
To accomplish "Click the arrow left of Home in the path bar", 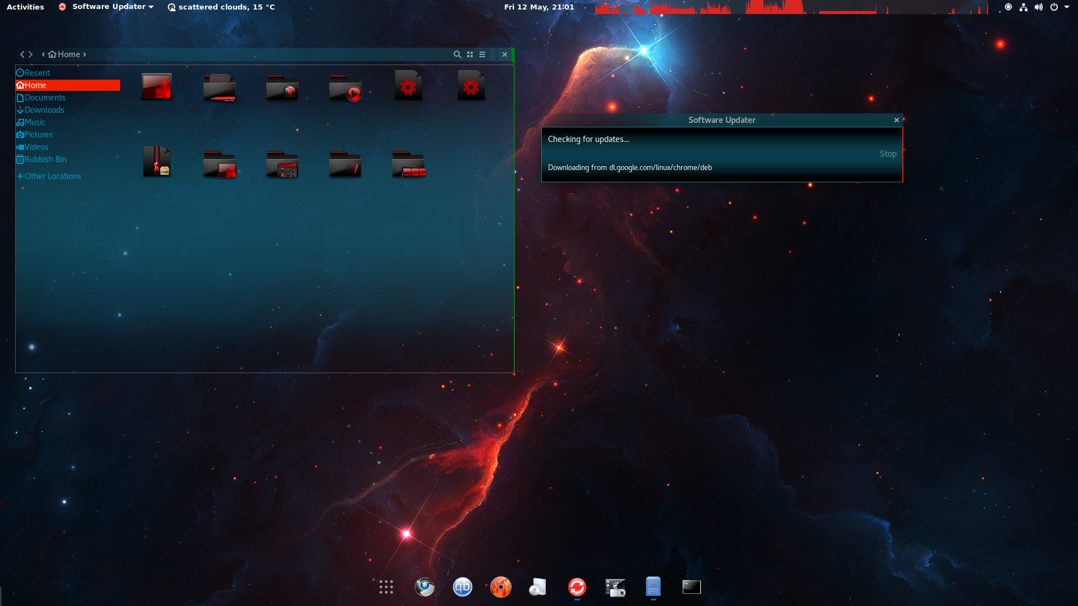I will 43,54.
